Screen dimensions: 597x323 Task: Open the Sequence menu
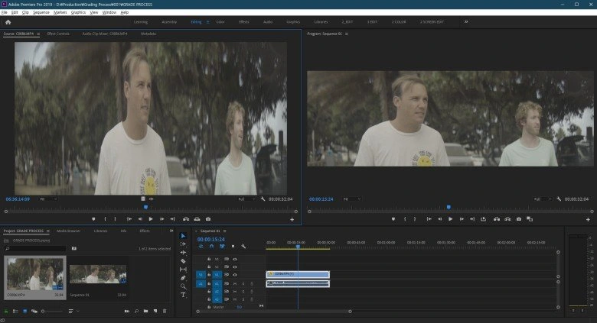(41, 12)
